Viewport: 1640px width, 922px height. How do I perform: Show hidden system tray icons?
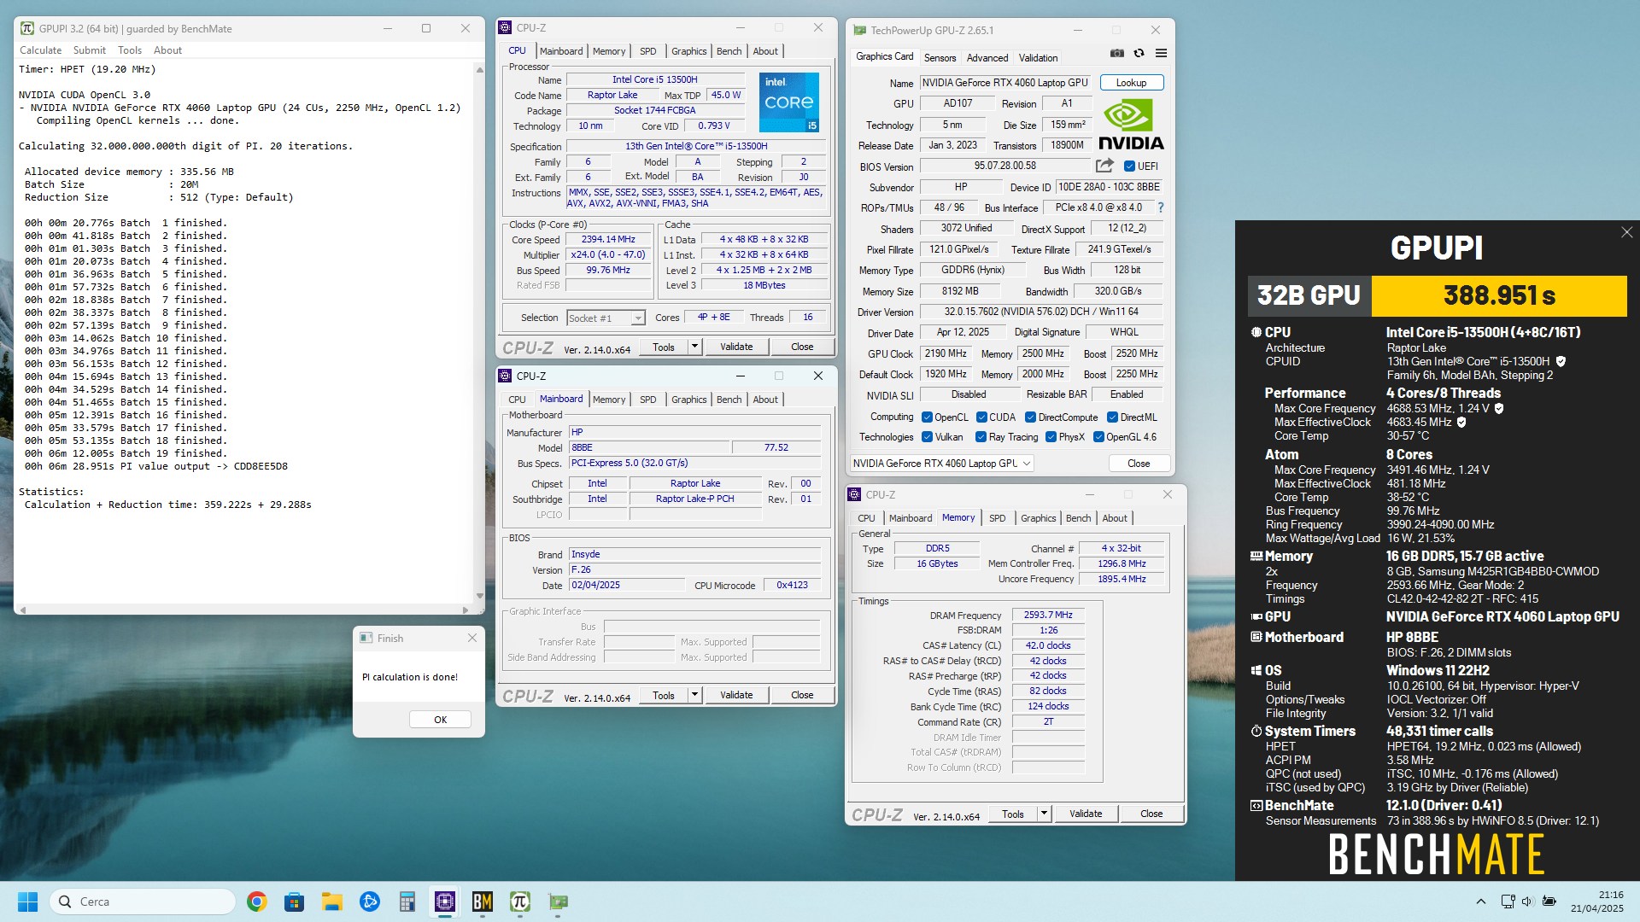[1480, 902]
